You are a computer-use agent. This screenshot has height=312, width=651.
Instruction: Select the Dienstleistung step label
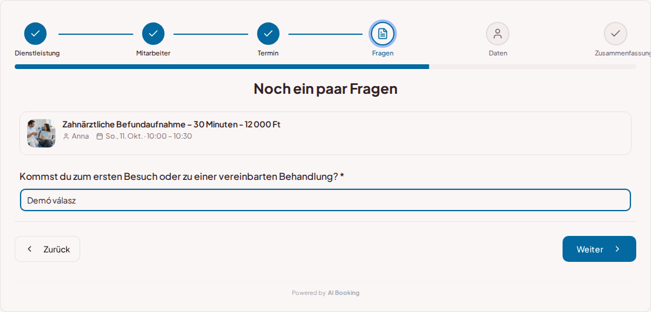click(x=37, y=53)
